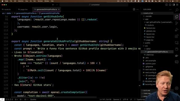Click the defer breadcrumb segment
This screenshot has width=180, height=101.
[9, 13]
